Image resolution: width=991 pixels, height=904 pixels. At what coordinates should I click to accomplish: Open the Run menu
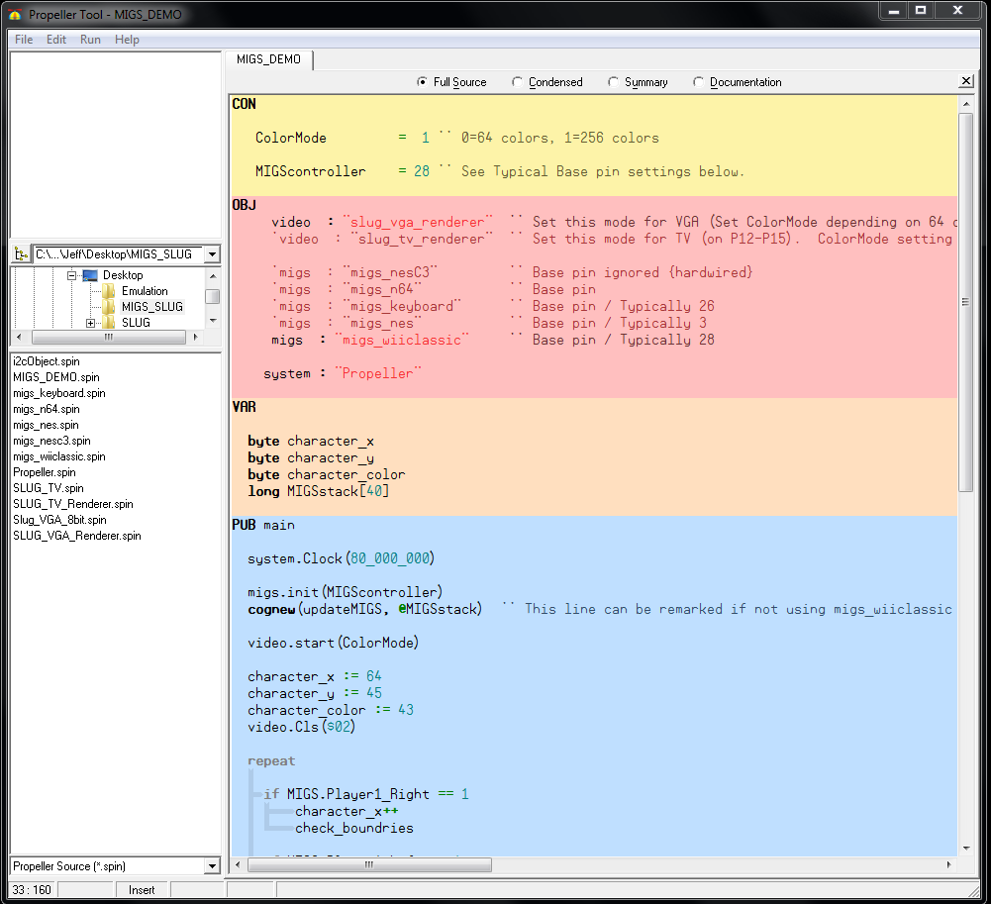[90, 40]
